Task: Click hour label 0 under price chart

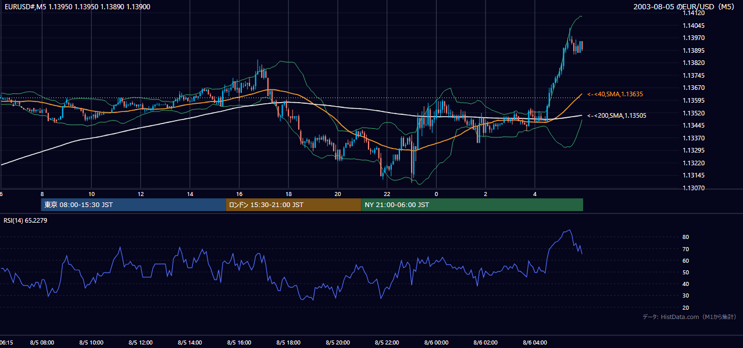Action: coord(437,194)
